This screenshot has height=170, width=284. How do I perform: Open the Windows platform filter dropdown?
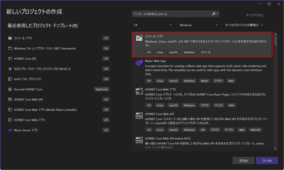click(198, 25)
